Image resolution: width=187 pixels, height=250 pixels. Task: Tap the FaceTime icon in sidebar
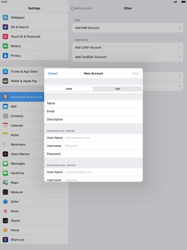click(5, 173)
